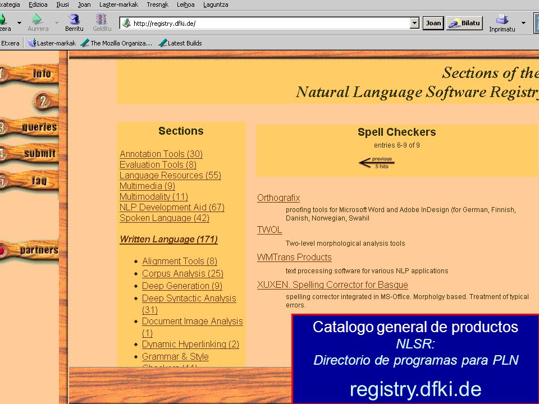Click the "Spell Checkers" heading
The image size is (539, 404).
(x=397, y=132)
